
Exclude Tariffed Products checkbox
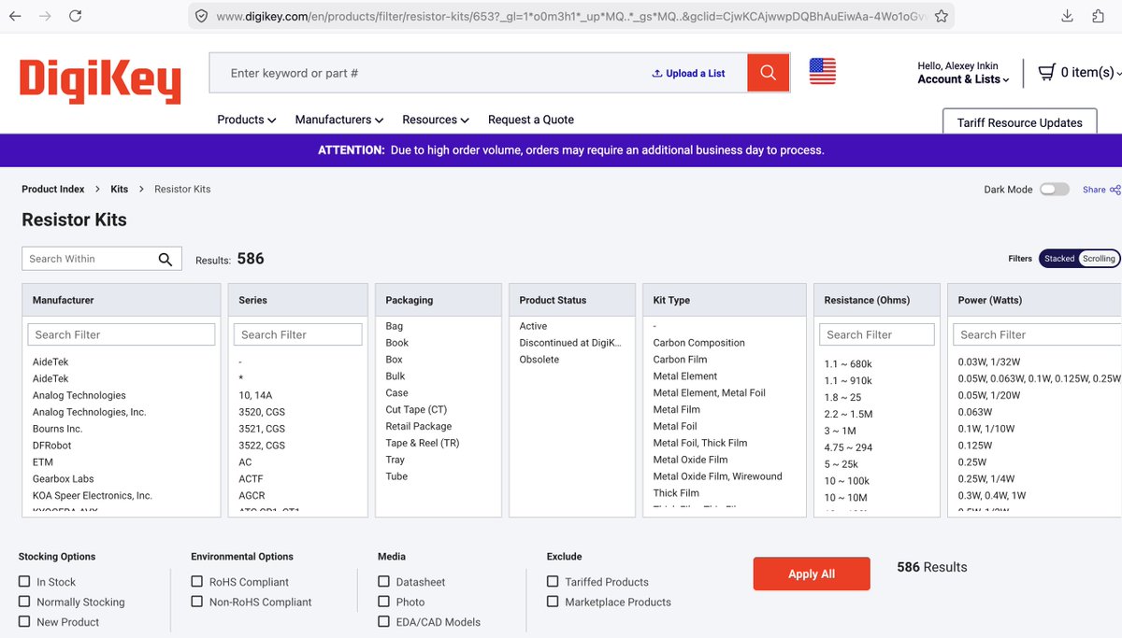(x=554, y=581)
